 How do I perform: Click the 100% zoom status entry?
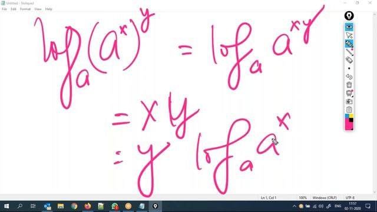[303, 198]
